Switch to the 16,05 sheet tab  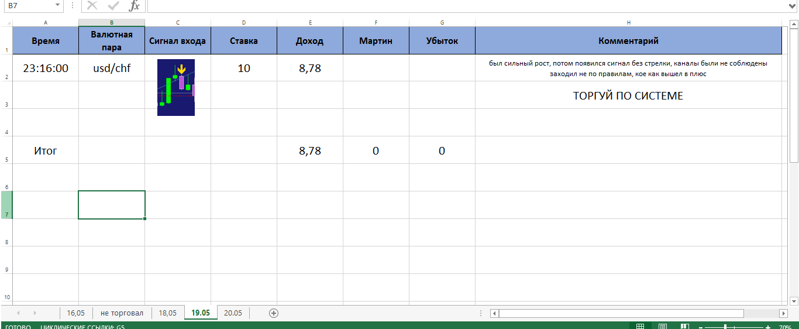(x=76, y=313)
